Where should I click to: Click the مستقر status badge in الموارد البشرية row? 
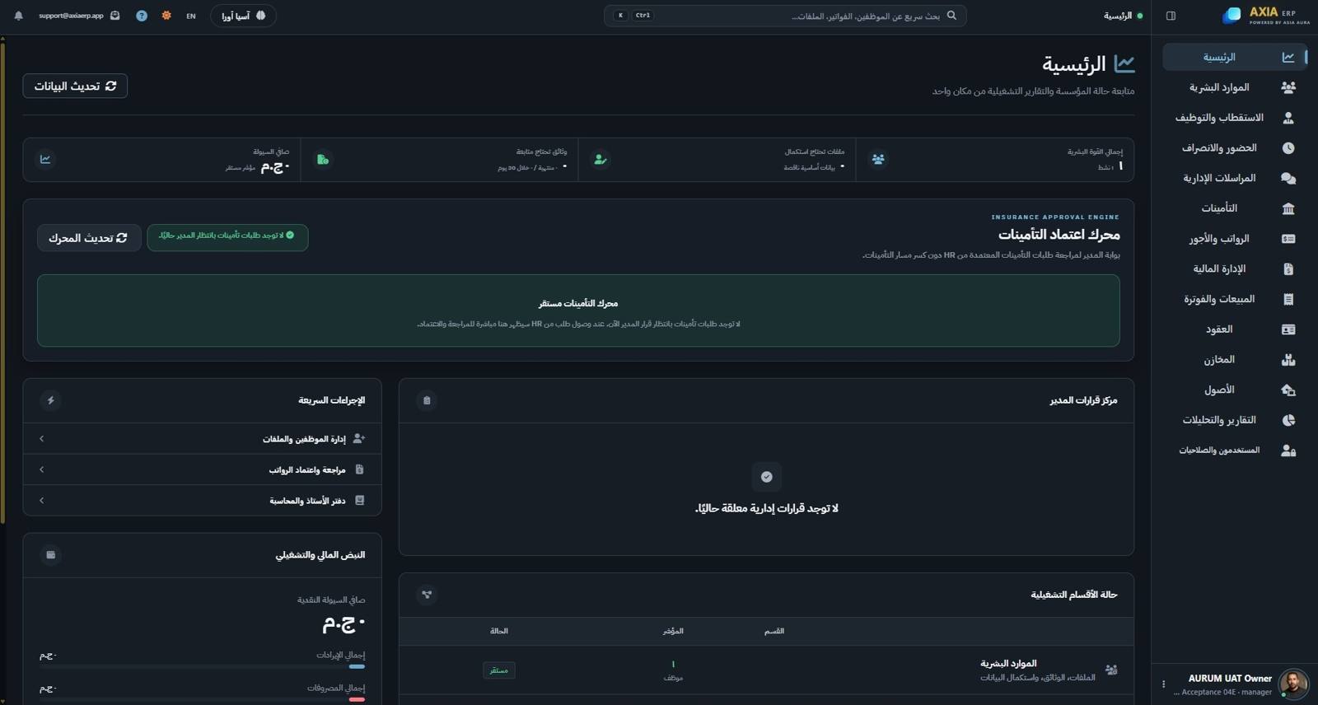pyautogui.click(x=499, y=670)
